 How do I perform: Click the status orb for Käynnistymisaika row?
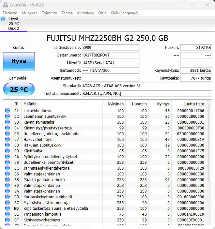[x=7, y=122]
